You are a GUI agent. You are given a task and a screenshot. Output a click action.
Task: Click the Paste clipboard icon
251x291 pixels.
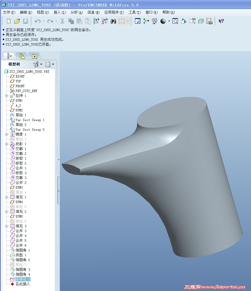pos(79,21)
